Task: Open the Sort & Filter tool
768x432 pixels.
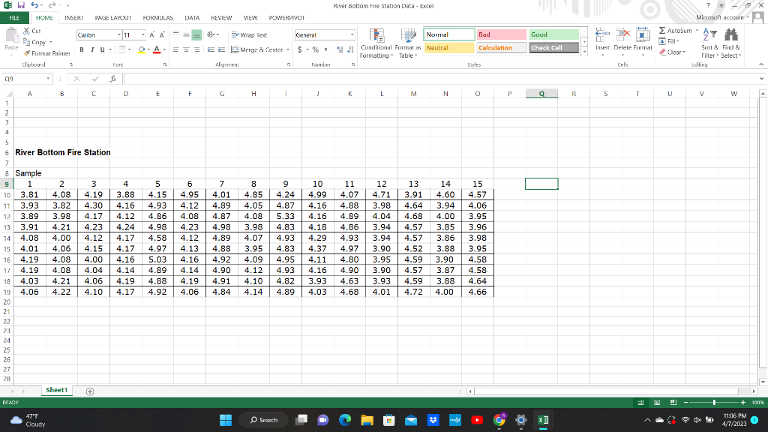Action: click(708, 41)
